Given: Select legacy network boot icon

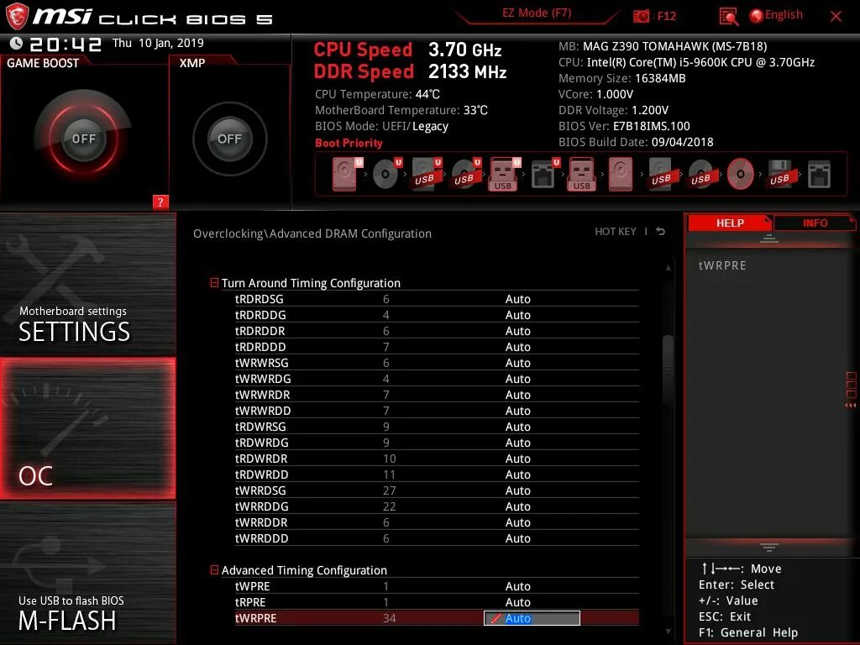Looking at the screenshot, I should (x=819, y=175).
